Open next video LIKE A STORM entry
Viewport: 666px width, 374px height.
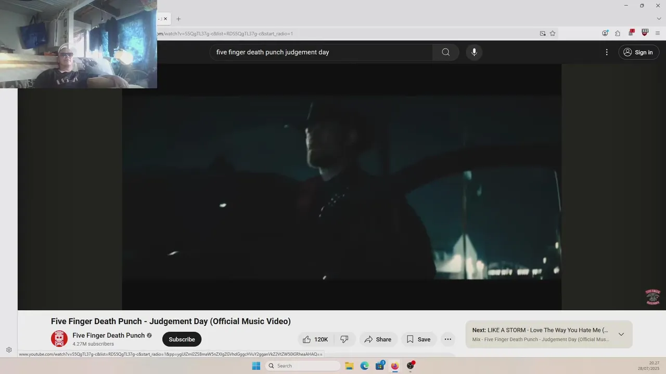[540, 330]
